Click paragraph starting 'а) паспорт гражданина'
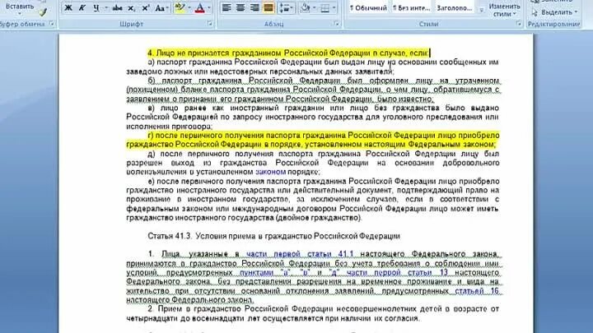Image resolution: width=593 pixels, height=333 pixels. (x=313, y=67)
